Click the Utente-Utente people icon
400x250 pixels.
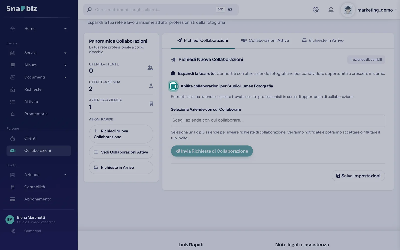pyautogui.click(x=150, y=68)
